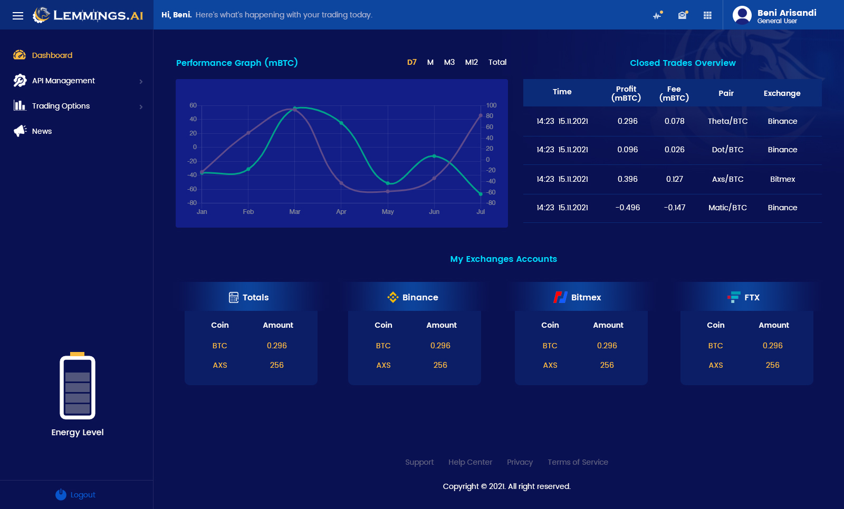844x509 pixels.
Task: Open the Privacy footer link
Action: coord(520,462)
